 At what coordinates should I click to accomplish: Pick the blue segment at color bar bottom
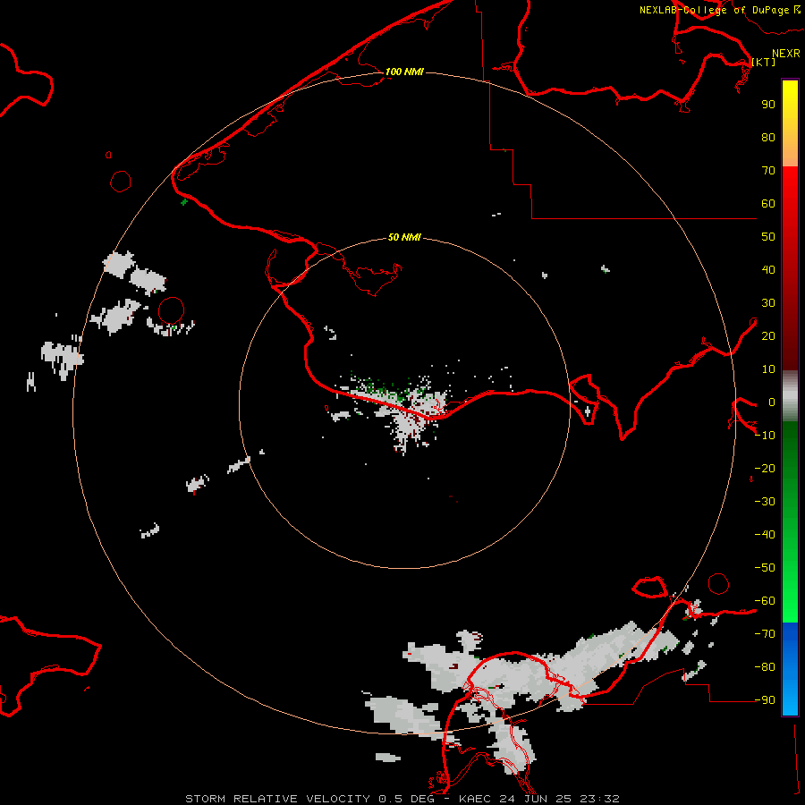[x=790, y=669]
